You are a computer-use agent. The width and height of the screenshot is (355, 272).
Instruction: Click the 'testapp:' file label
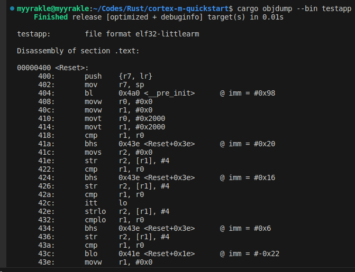[x=34, y=34]
